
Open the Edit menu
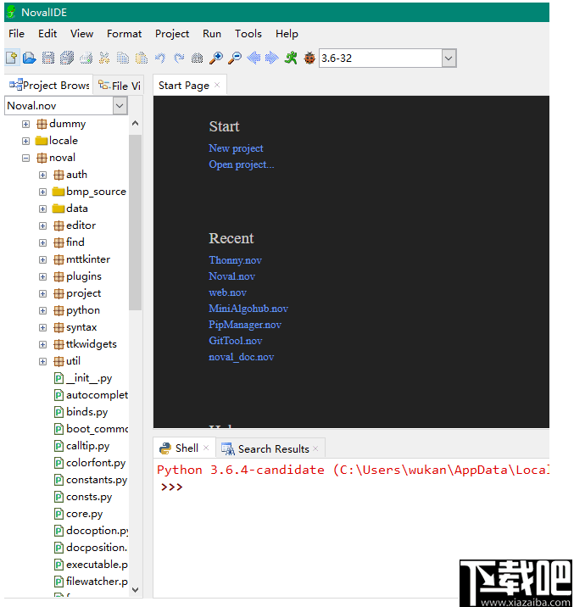[x=47, y=34]
